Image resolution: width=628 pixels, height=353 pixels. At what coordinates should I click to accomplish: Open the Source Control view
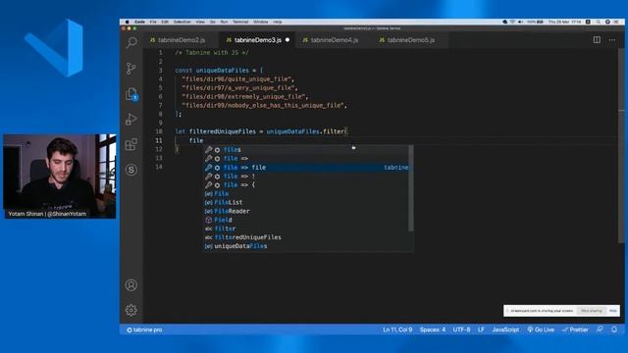pyautogui.click(x=131, y=68)
